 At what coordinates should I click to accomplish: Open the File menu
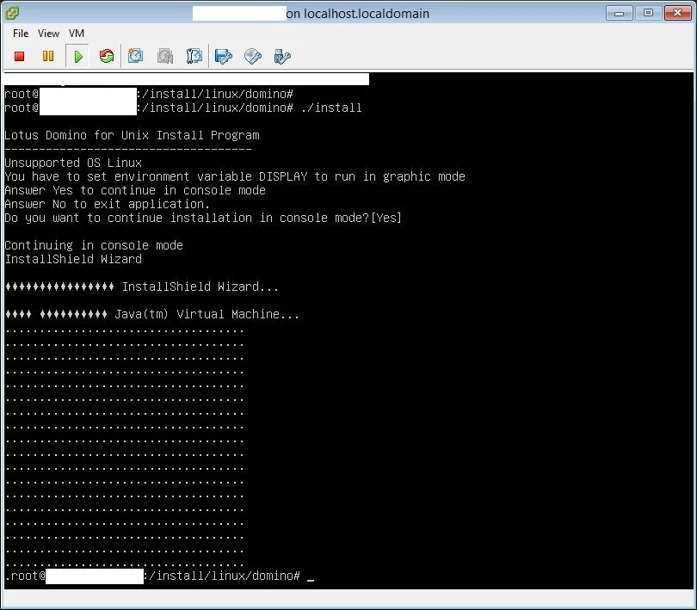21,34
